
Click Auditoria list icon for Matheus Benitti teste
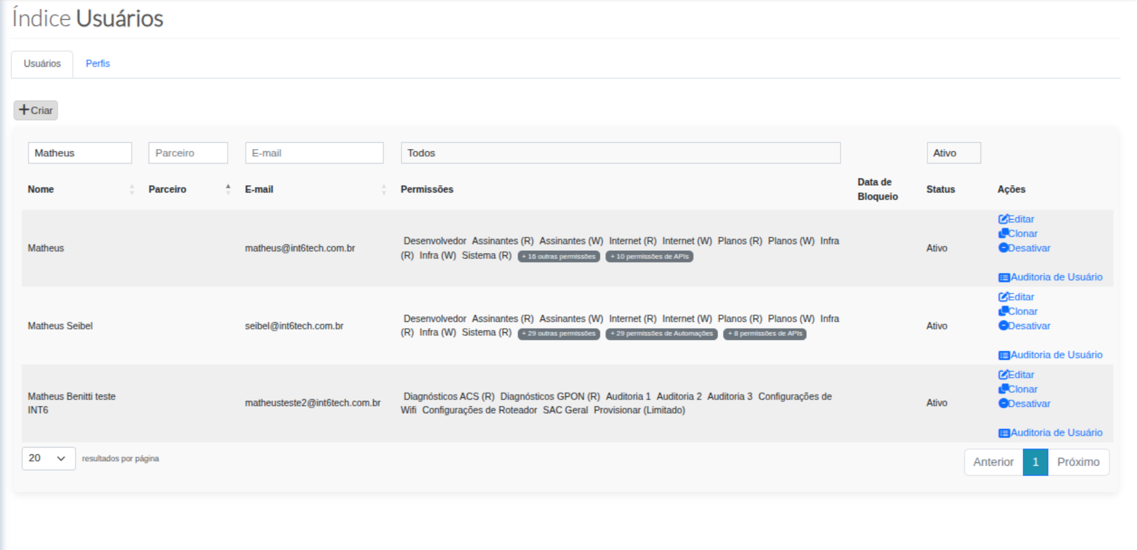tap(1004, 433)
